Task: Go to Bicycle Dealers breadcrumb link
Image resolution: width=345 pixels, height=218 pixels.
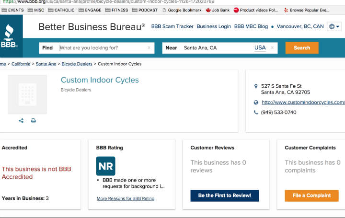Action: (x=77, y=64)
